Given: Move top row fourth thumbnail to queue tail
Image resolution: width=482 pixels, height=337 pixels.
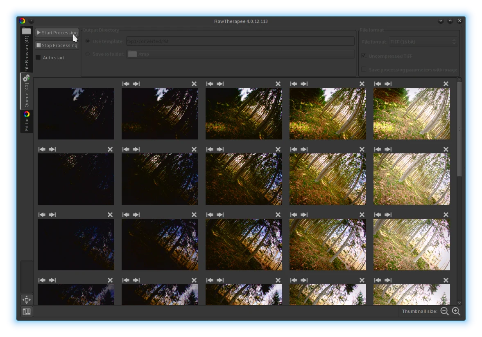Looking at the screenshot, I should (304, 84).
